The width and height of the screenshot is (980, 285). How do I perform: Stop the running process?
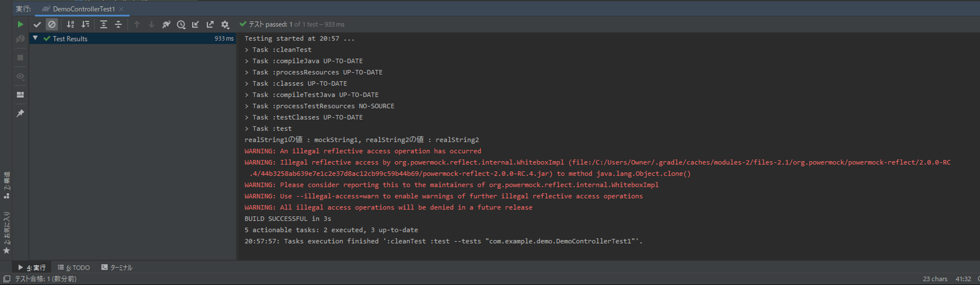click(20, 57)
